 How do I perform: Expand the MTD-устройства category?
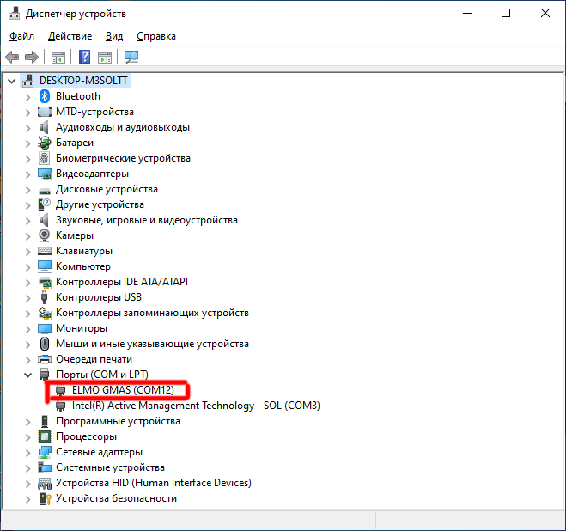(28, 112)
